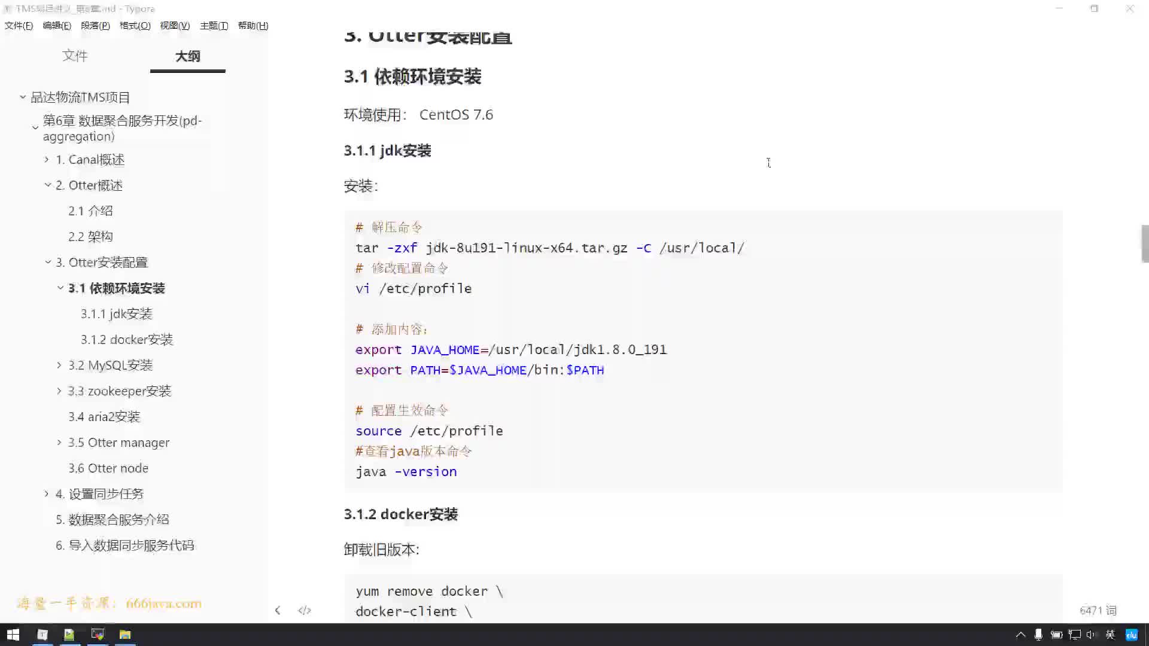
Task: Expand the 3.3 zookeeper安装 outline node
Action: point(59,391)
